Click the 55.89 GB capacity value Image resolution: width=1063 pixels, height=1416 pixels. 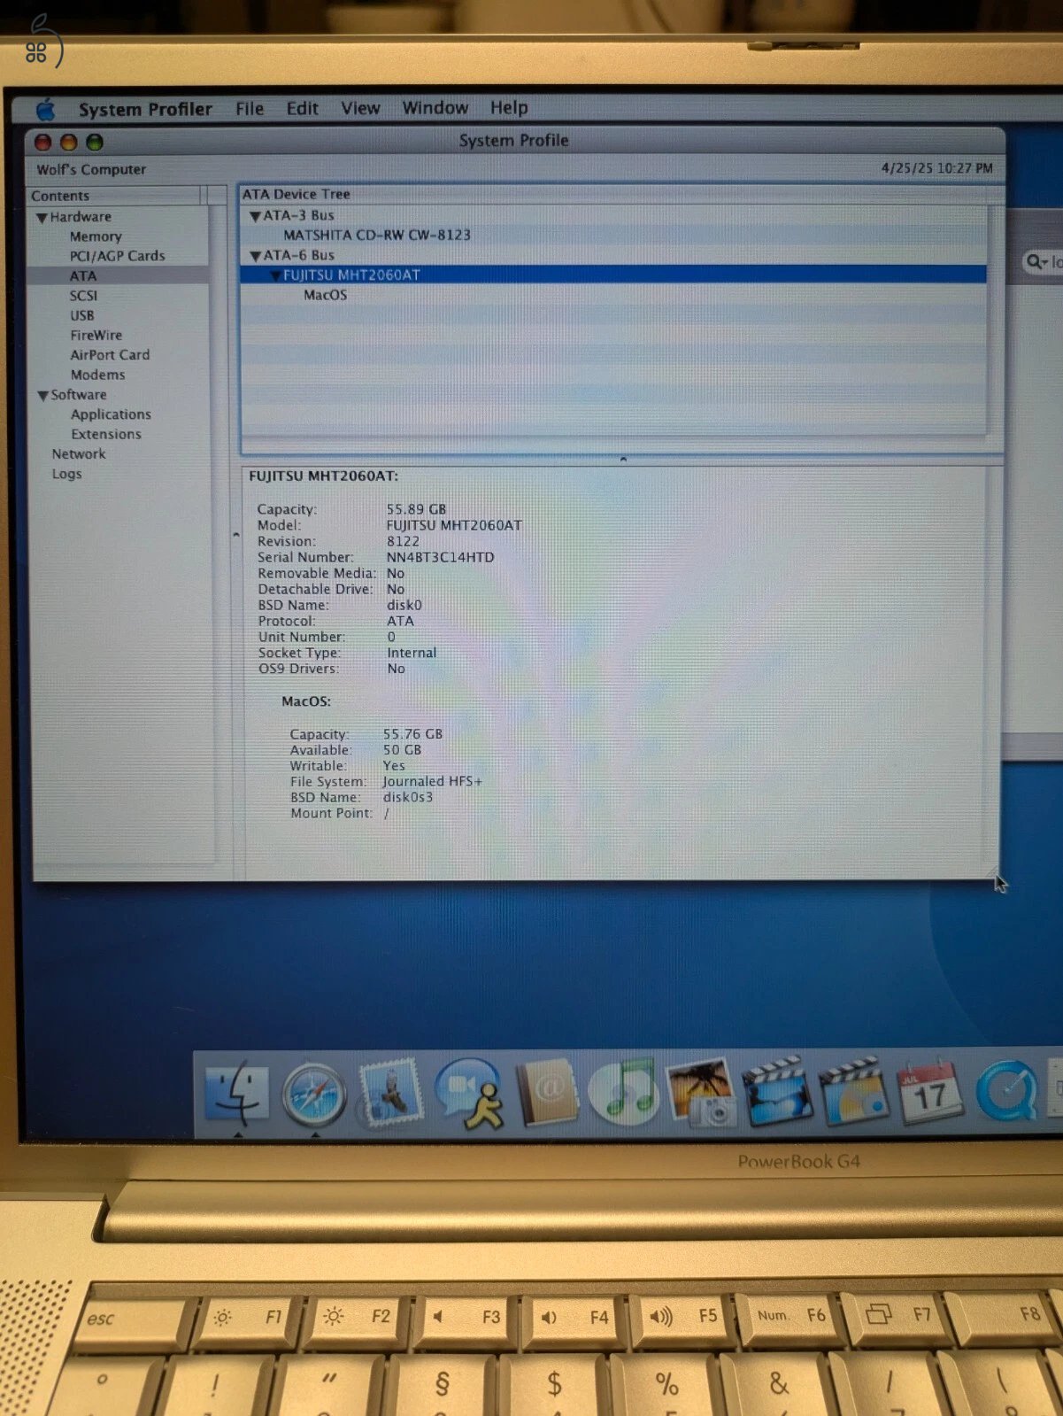click(x=416, y=509)
